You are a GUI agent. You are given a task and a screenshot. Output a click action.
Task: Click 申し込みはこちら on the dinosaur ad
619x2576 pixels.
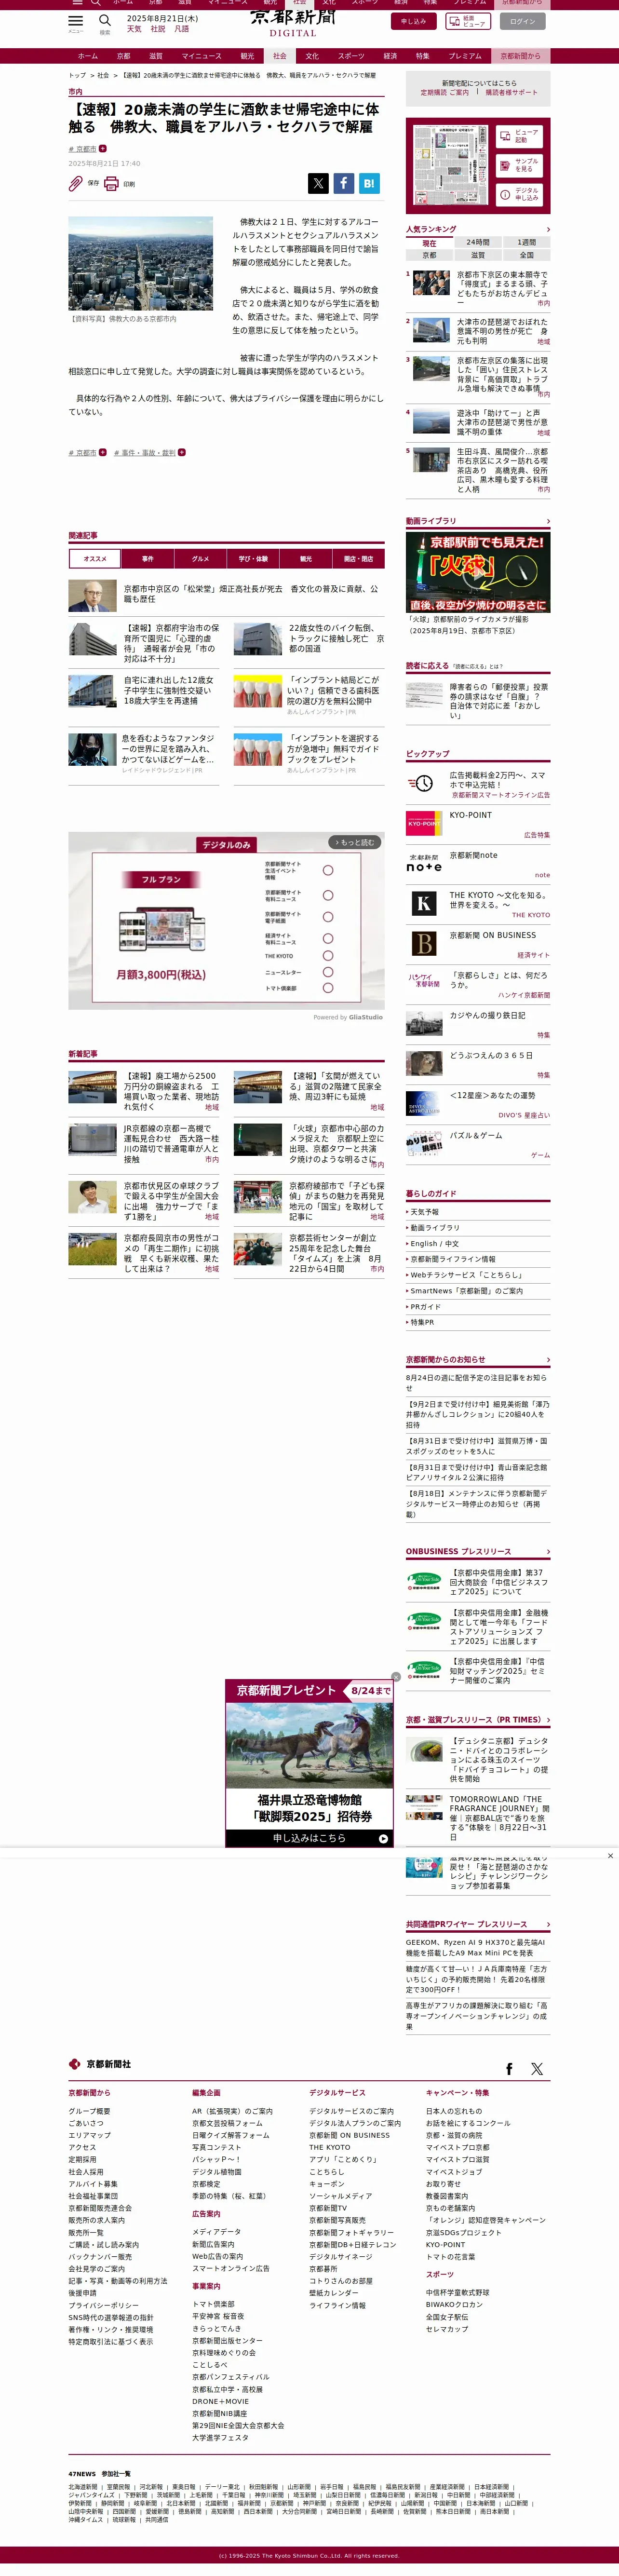pos(309,1838)
